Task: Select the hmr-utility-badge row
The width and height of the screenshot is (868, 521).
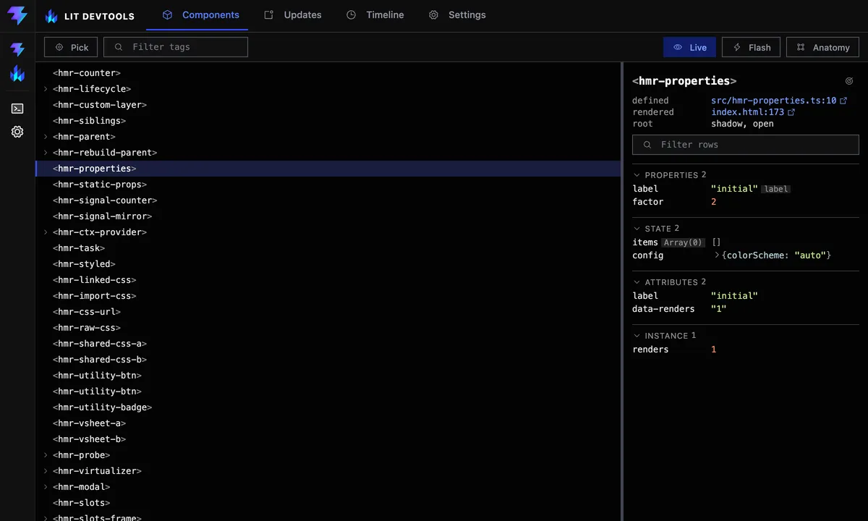Action: point(328,407)
